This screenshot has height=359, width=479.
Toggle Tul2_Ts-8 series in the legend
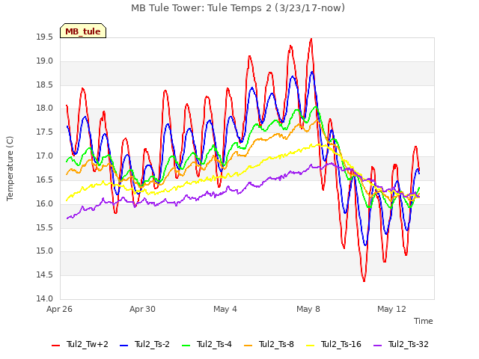(269, 344)
